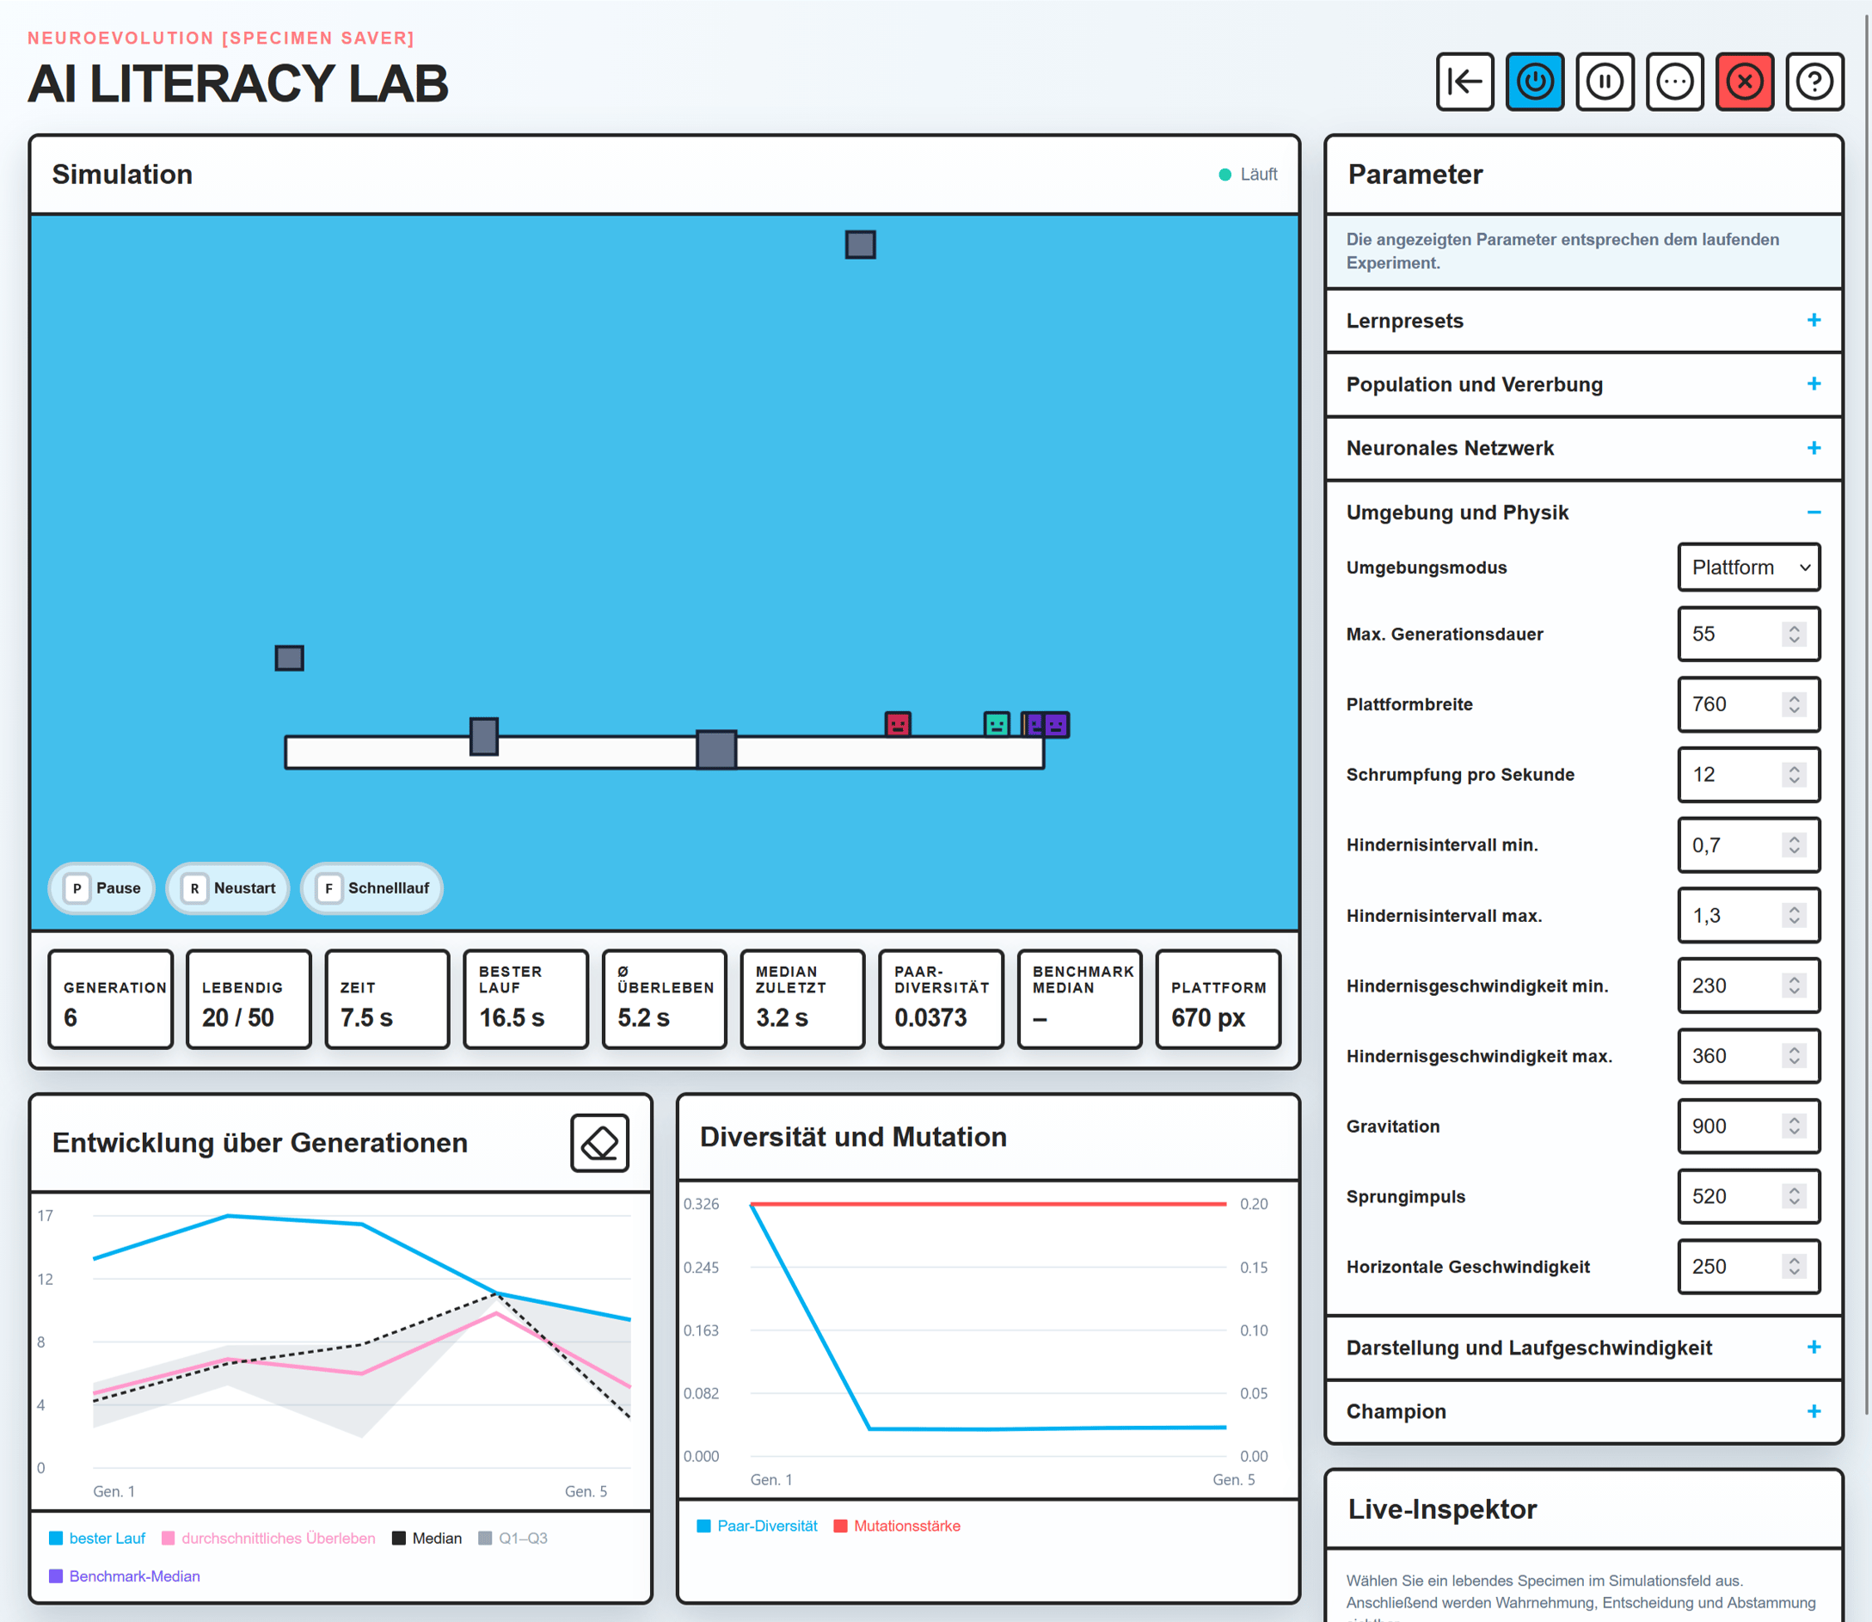Viewport: 1872px width, 1622px height.
Task: Click the Hindernisgeschwindigkeit max. stepper arrows
Action: pyautogui.click(x=1793, y=1056)
